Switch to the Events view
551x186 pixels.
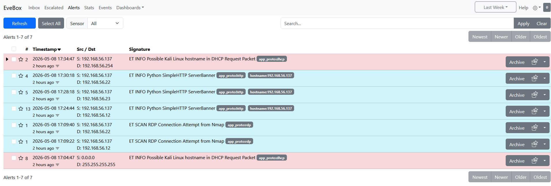pos(105,8)
